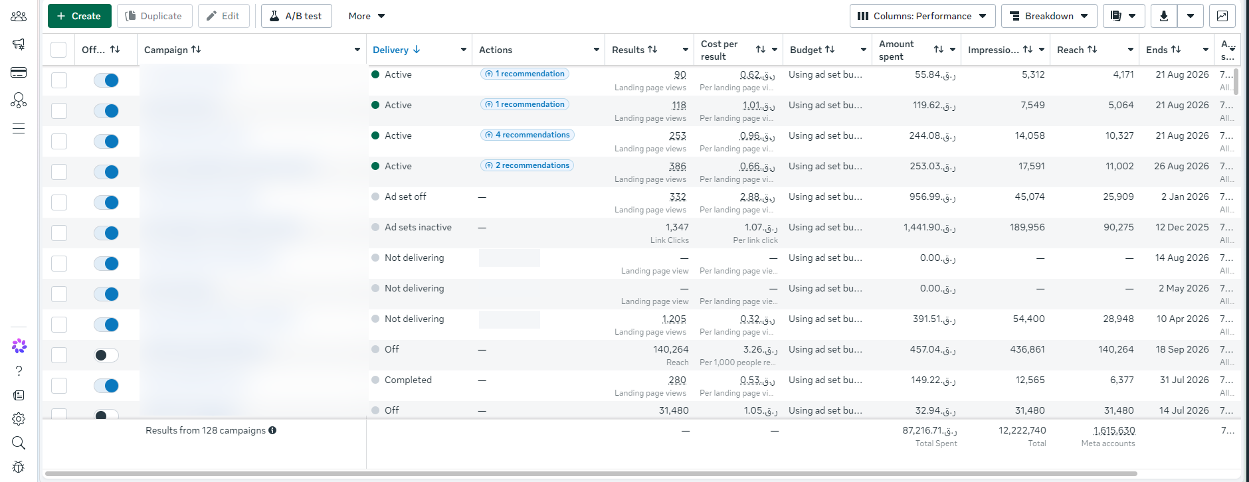Open the Breakdown dropdown
This screenshot has width=1249, height=482.
pyautogui.click(x=1049, y=16)
